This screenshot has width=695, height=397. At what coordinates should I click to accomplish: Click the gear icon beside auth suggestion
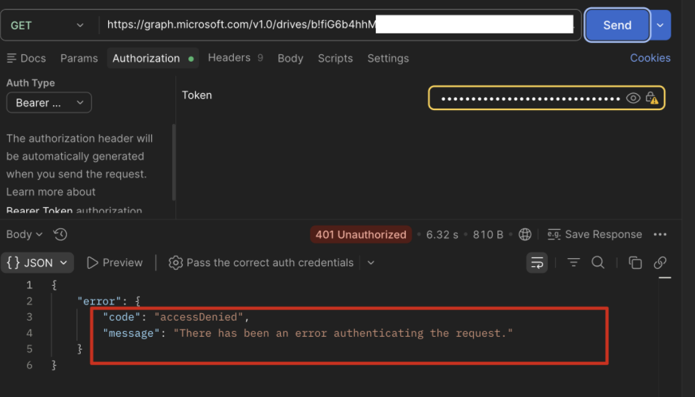pos(175,263)
